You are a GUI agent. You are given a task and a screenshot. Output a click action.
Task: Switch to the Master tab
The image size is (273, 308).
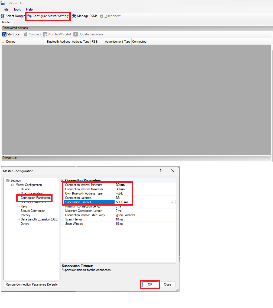click(x=6, y=22)
